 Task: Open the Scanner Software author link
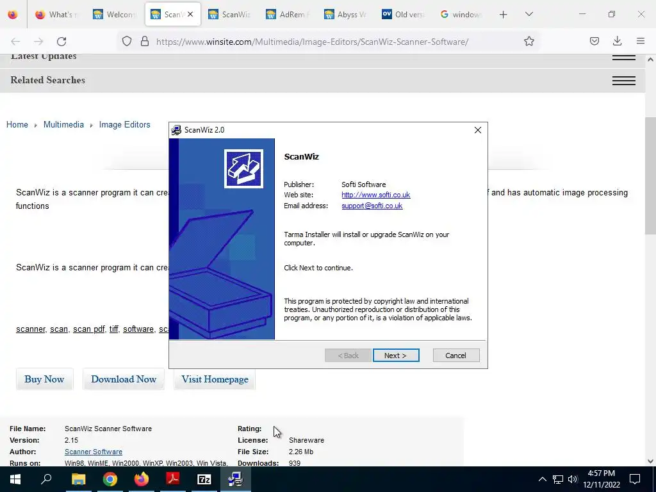94,452
